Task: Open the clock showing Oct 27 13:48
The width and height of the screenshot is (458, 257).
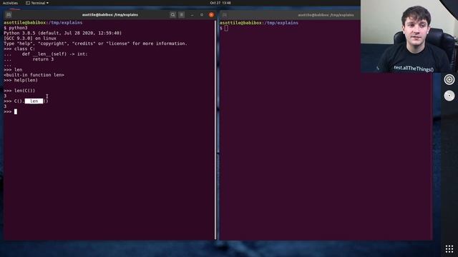Action: 220,3
